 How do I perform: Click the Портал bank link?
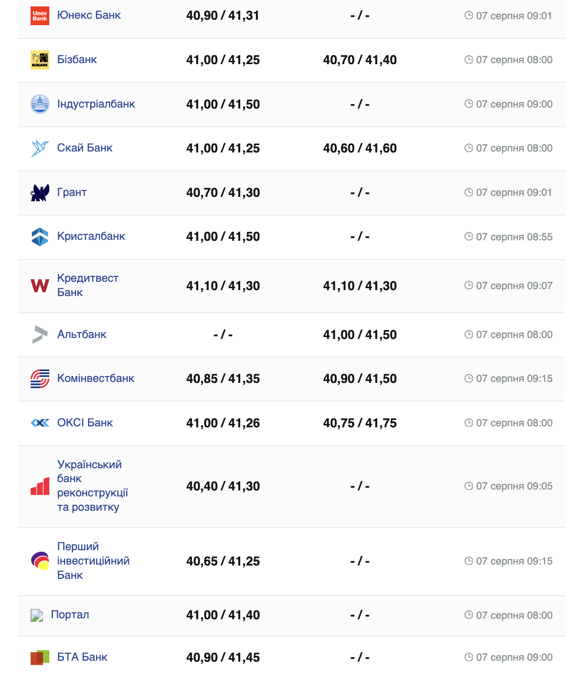click(70, 615)
